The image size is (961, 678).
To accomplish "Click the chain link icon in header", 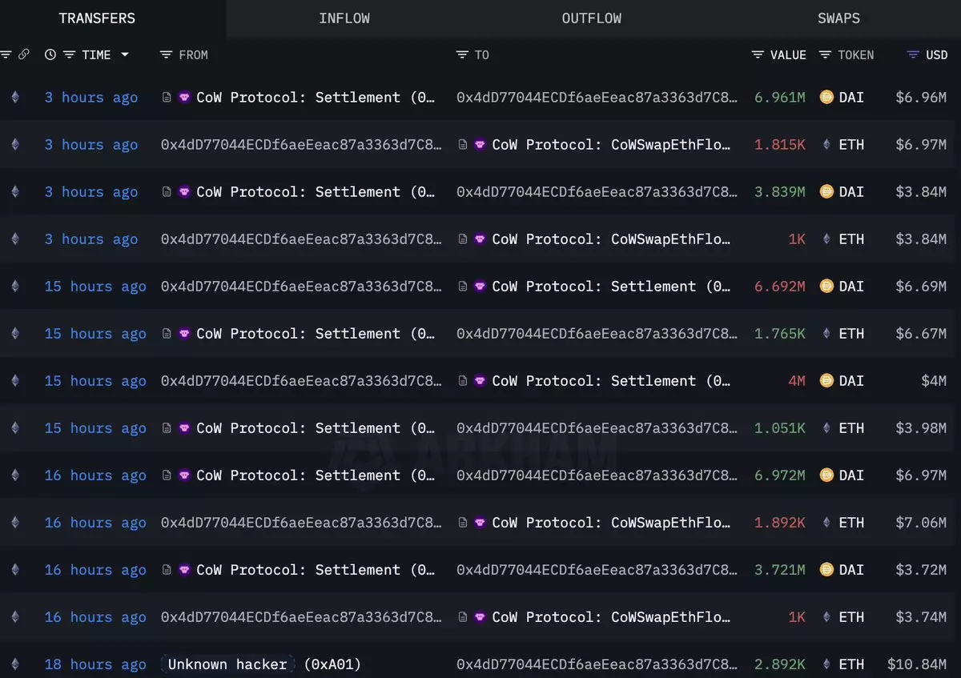I will coord(23,54).
